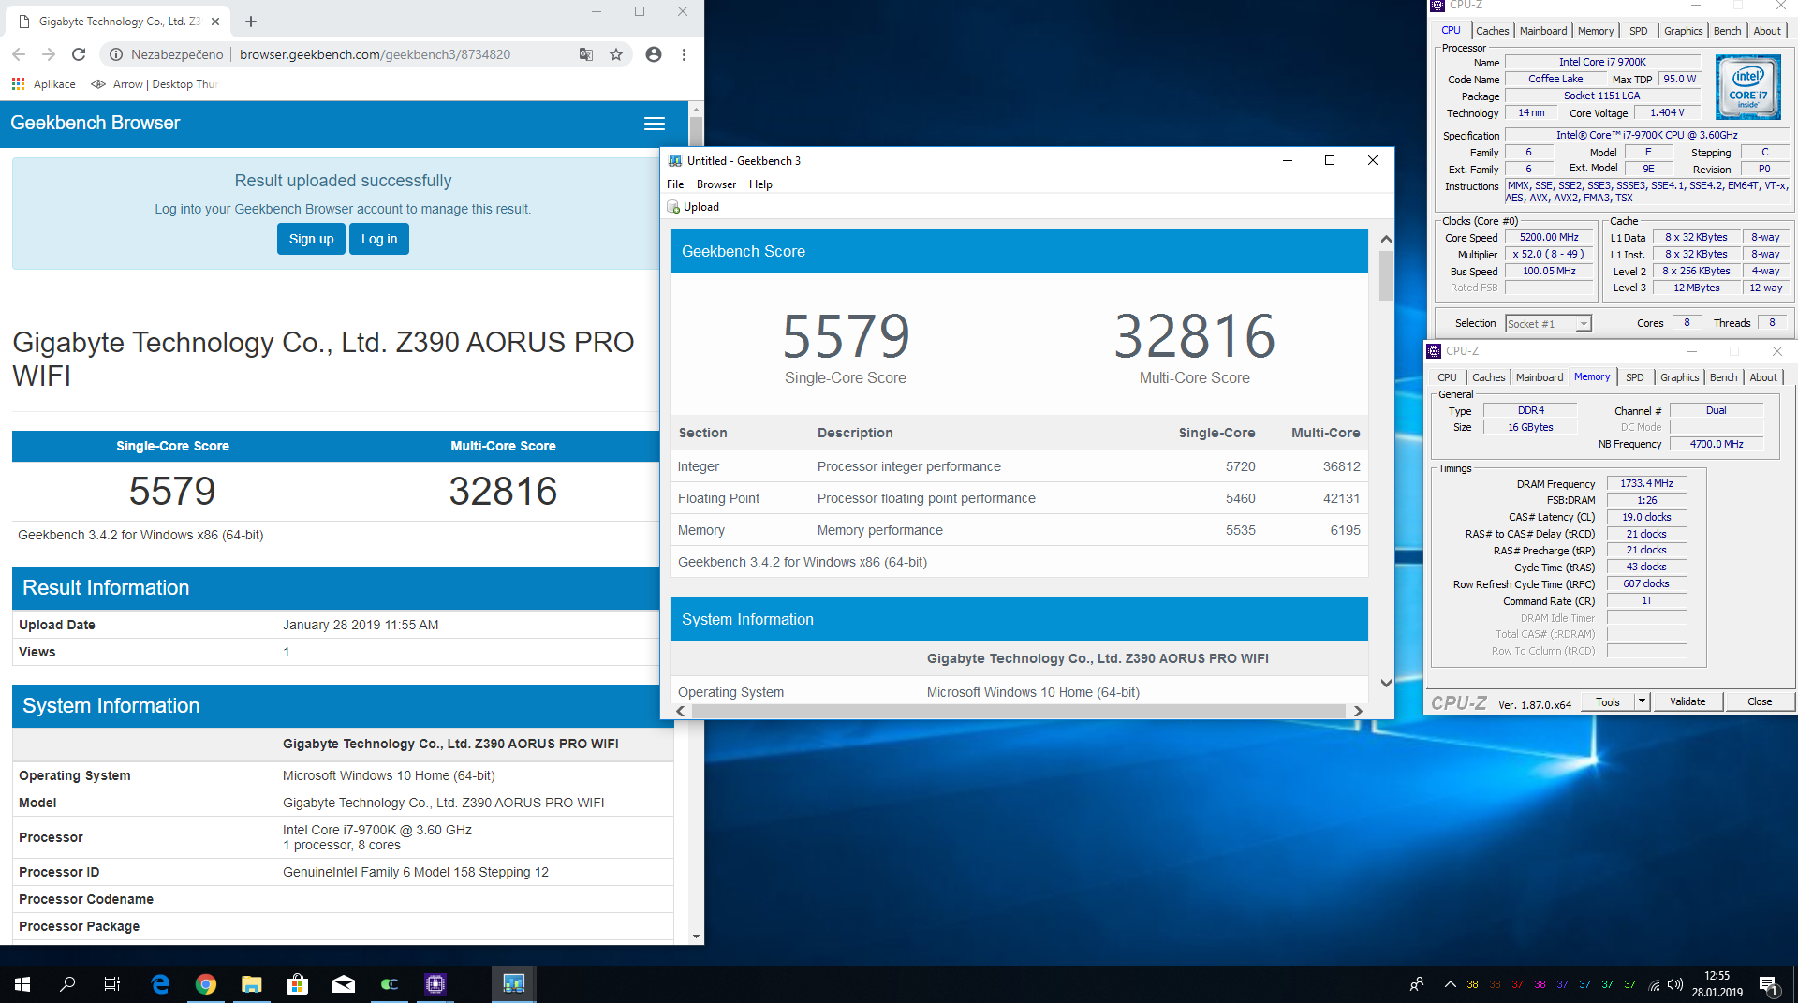Screen dimensions: 1798x1003
Task: Open Task View on the taskbar
Action: click(x=112, y=984)
